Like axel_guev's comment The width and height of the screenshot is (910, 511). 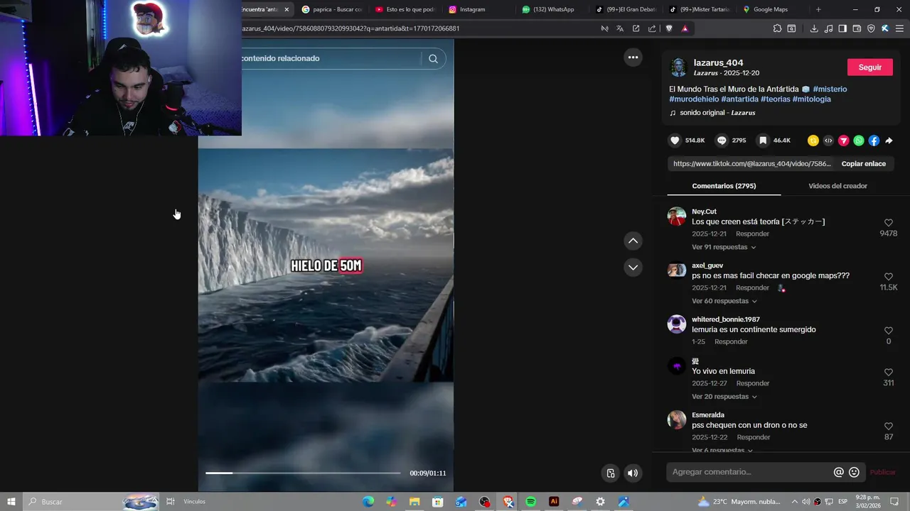tap(889, 277)
